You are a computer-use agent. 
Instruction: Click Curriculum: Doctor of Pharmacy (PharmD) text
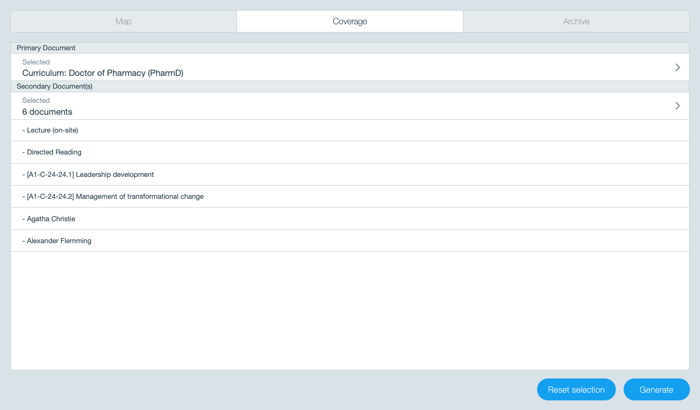[x=103, y=73]
